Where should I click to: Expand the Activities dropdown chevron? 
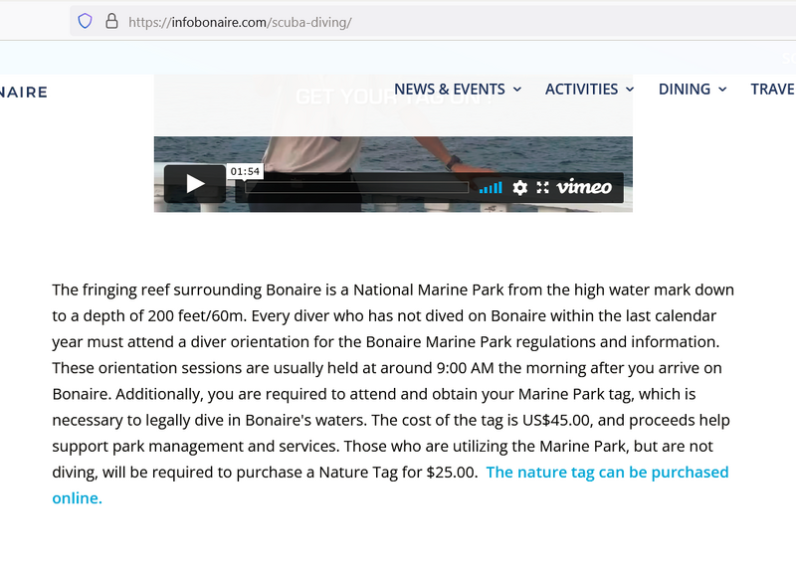click(630, 90)
